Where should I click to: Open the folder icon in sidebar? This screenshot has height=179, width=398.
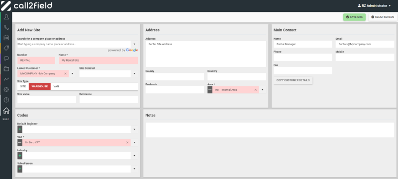[x=6, y=69]
